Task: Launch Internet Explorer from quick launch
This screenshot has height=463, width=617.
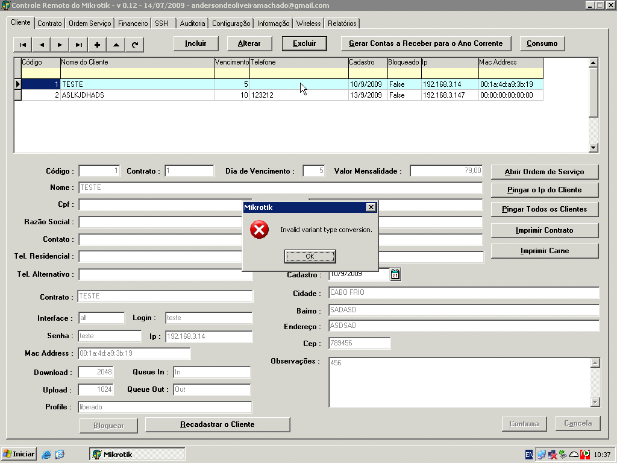Action: click(46, 455)
